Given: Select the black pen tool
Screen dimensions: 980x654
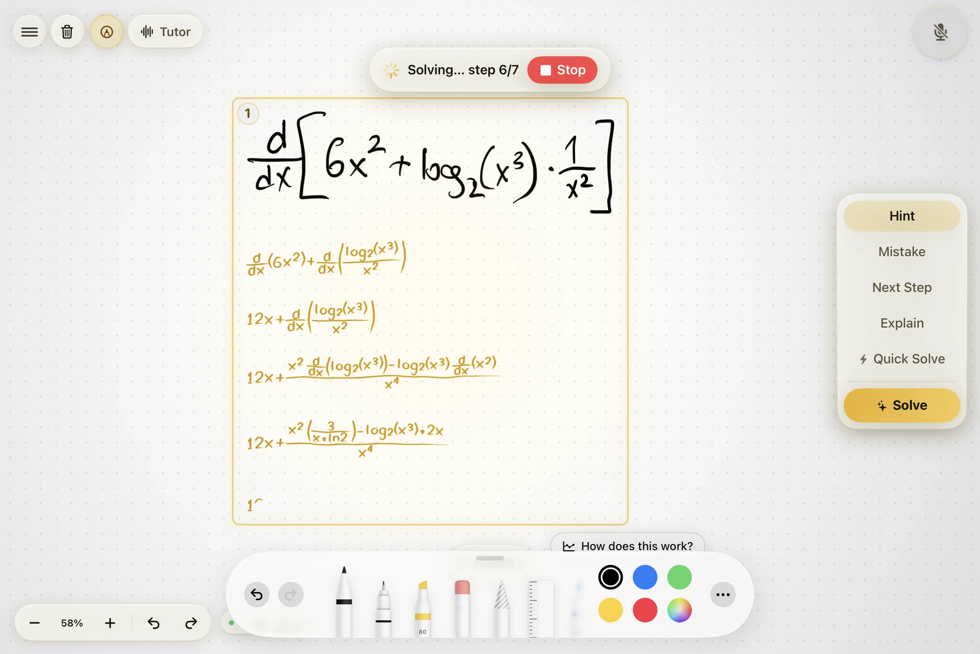Looking at the screenshot, I should pyautogui.click(x=344, y=602).
